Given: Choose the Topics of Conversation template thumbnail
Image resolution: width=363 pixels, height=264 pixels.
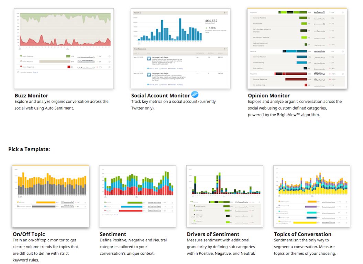Looking at the screenshot, I should point(312,196).
